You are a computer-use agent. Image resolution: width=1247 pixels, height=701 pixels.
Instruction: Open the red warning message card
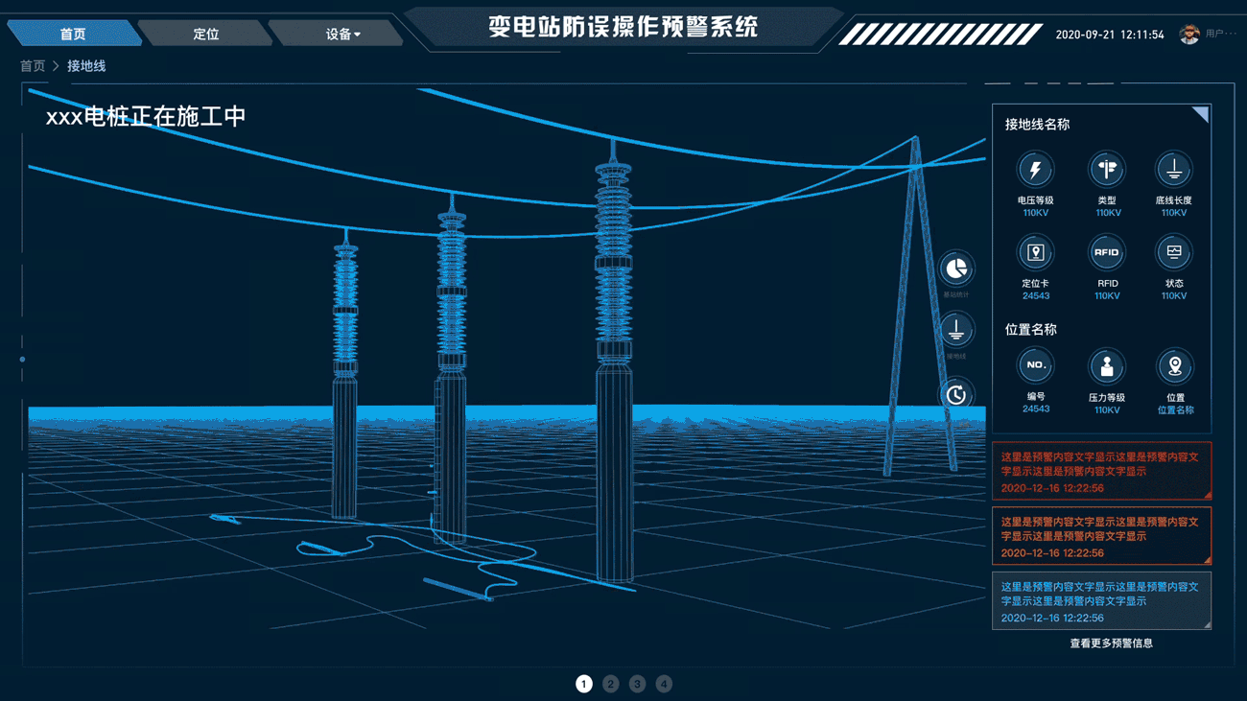point(1102,471)
